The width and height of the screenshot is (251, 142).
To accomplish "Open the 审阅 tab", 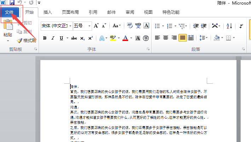I will 130,12.
